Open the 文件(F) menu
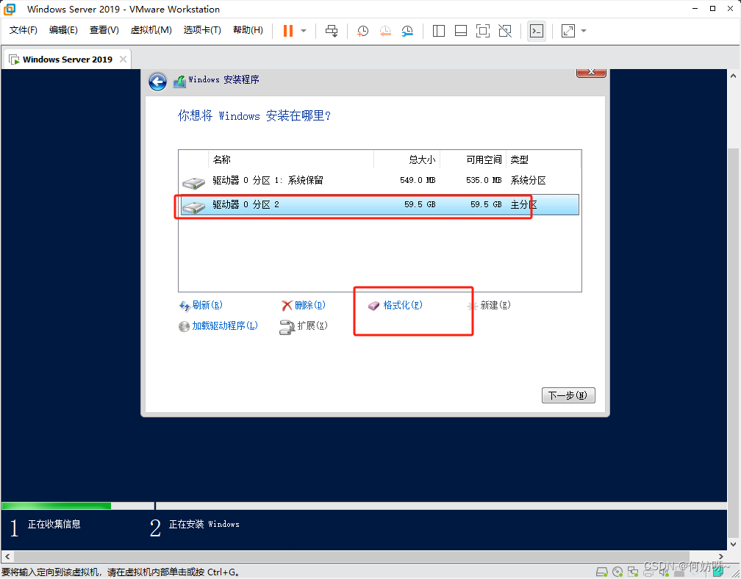 click(x=24, y=30)
